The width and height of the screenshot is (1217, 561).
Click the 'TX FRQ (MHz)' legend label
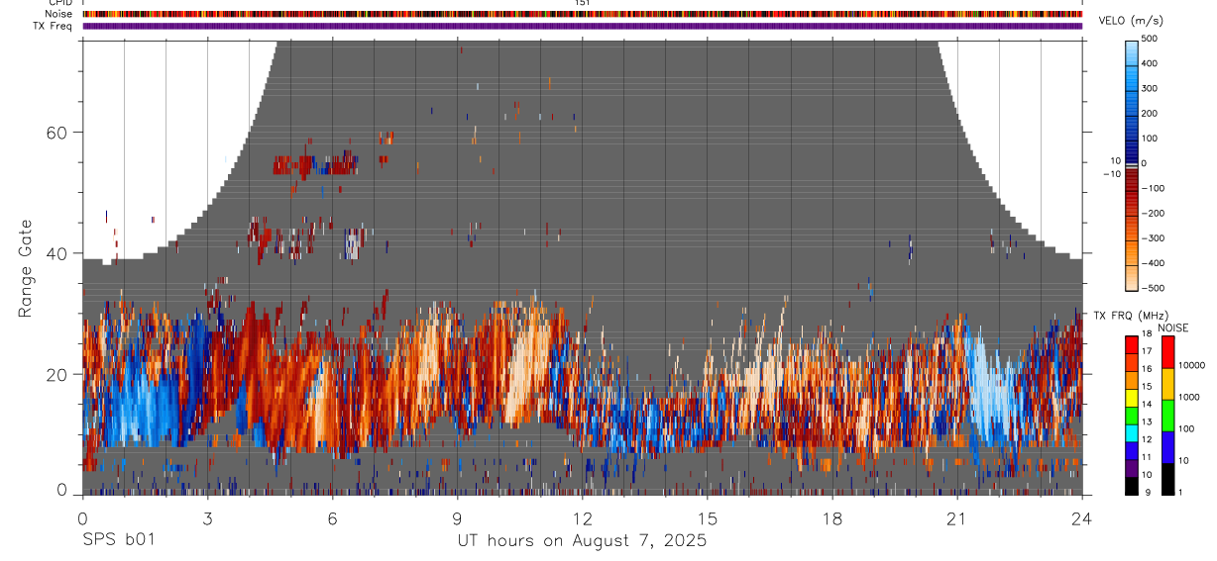tap(1130, 316)
